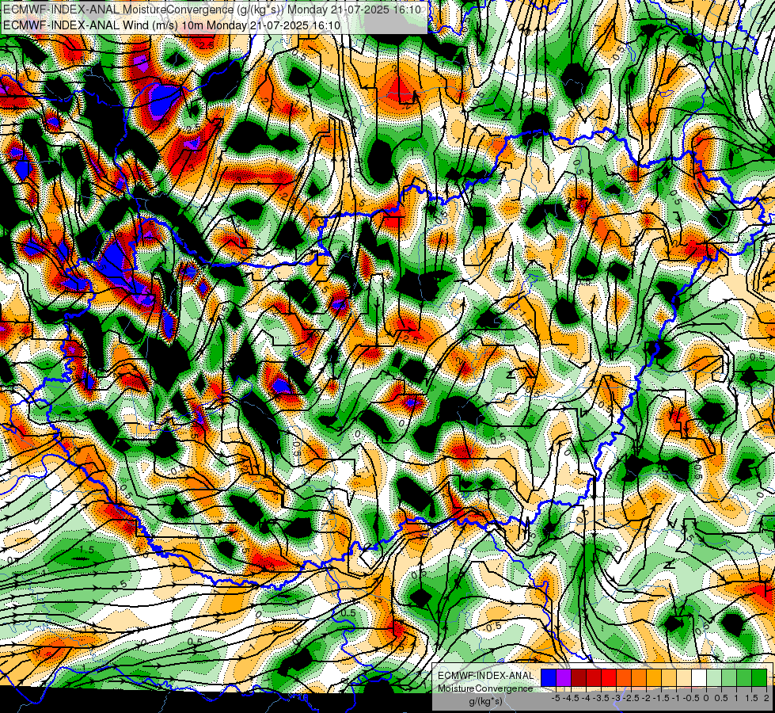
Task: Click the -1 tick label on the legend
Action: tap(676, 698)
